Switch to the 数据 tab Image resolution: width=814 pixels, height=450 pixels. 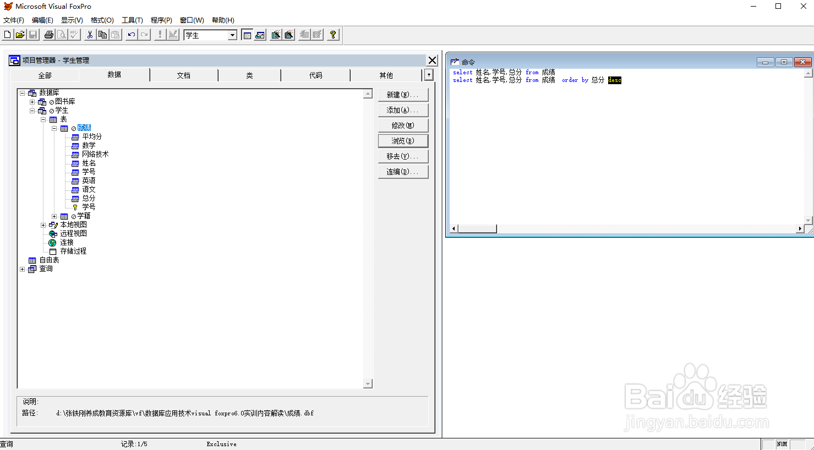click(114, 75)
